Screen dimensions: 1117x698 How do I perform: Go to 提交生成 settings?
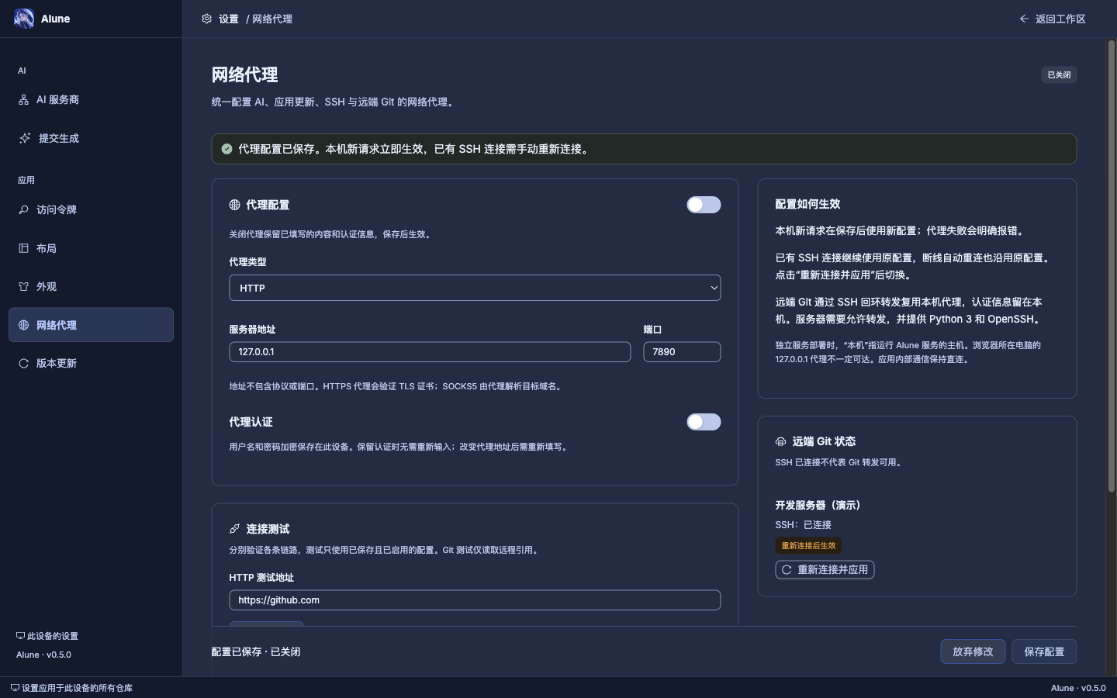tap(91, 138)
